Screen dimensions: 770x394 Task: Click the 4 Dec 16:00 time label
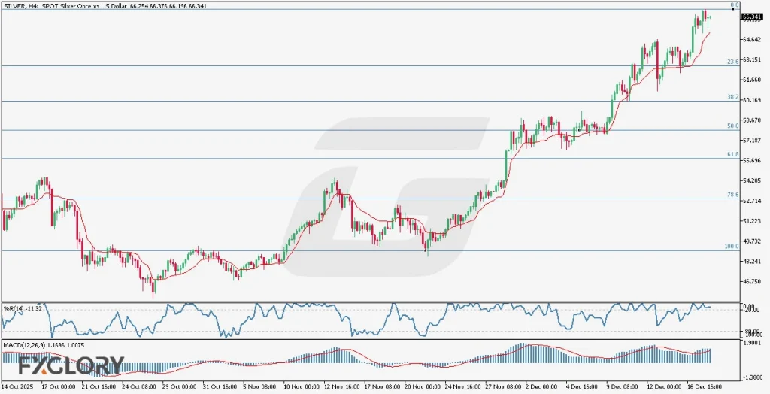coord(582,386)
